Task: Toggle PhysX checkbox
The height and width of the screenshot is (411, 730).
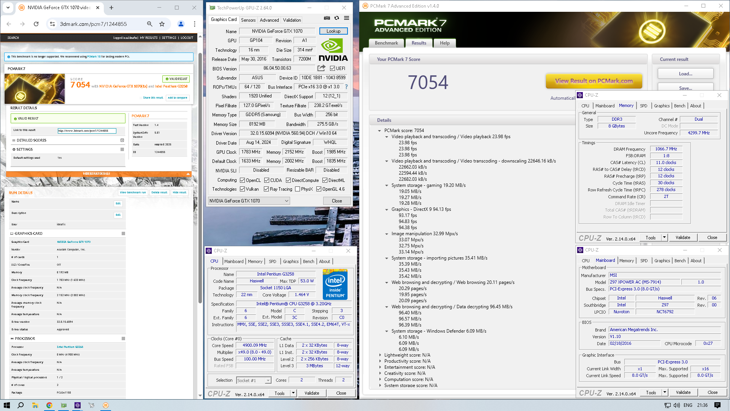Action: pos(297,189)
